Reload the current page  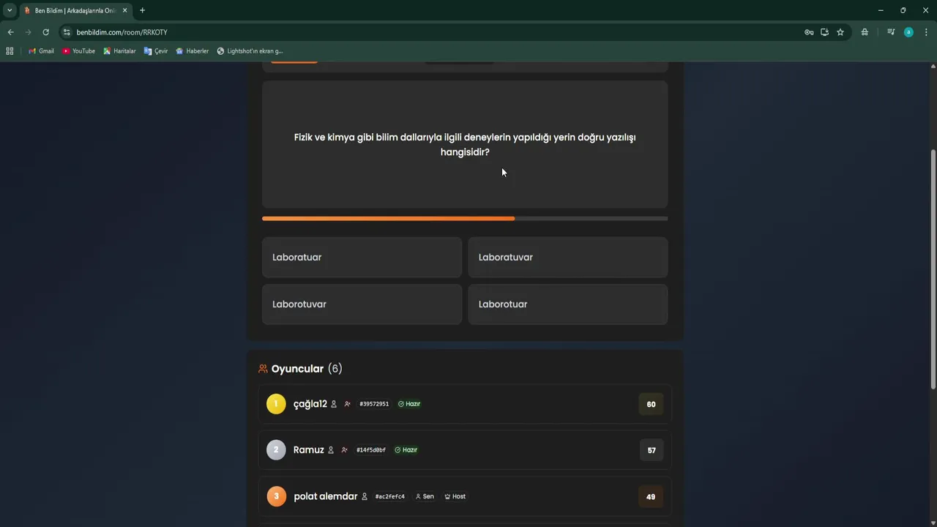click(x=45, y=32)
